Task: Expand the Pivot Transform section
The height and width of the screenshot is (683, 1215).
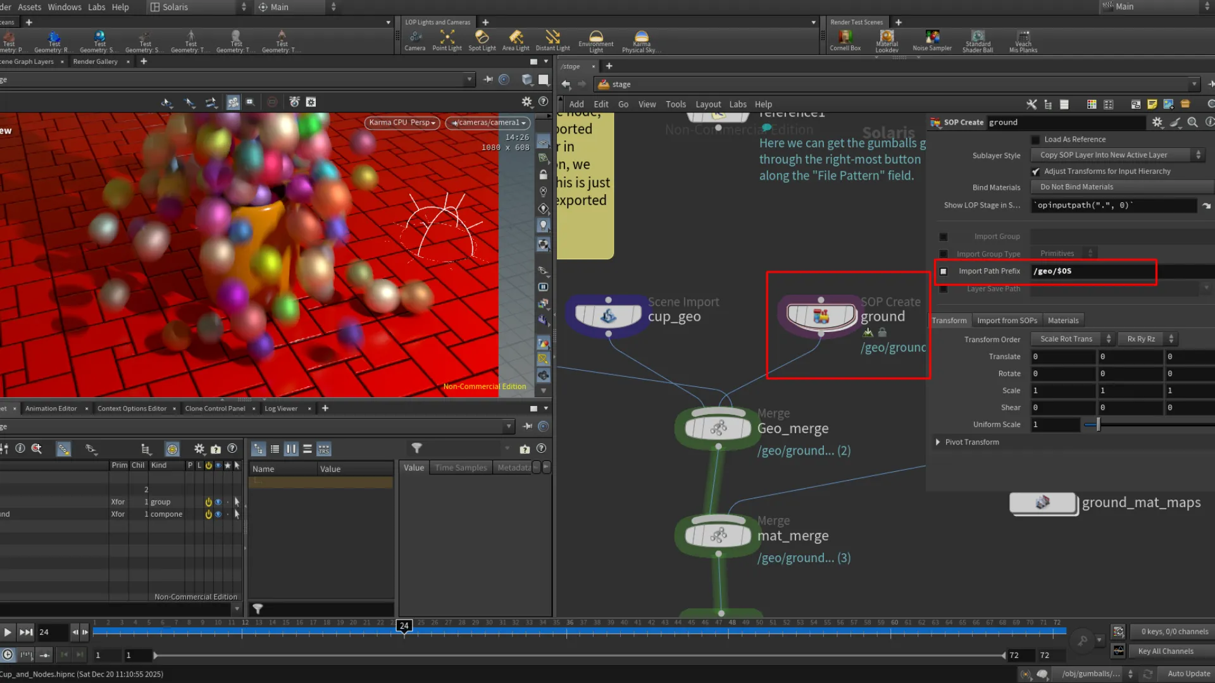Action: coord(938,442)
